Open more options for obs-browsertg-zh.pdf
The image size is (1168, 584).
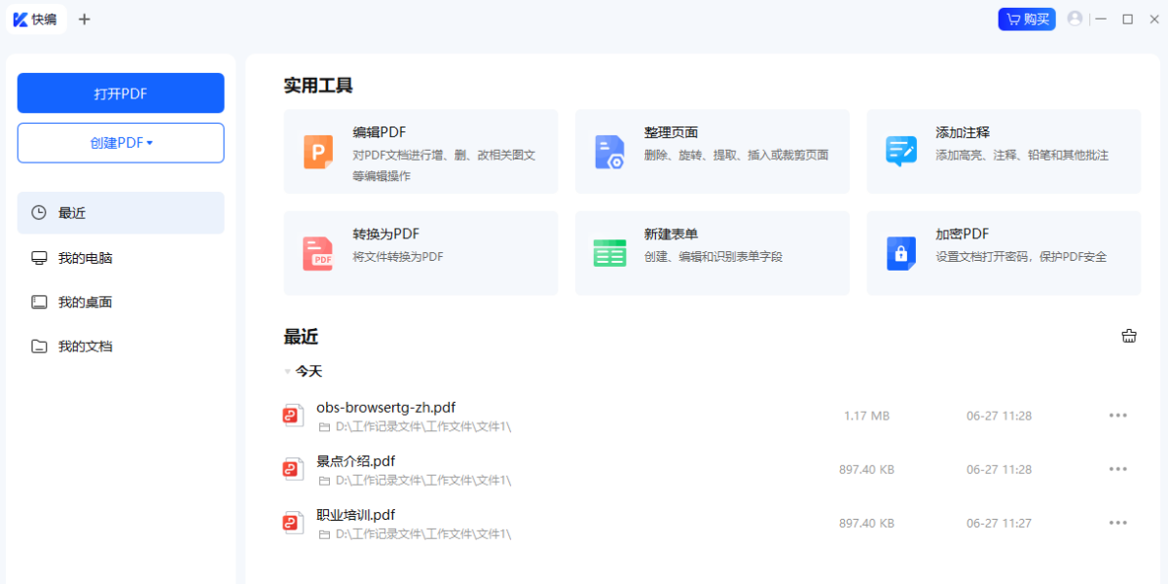[1118, 416]
